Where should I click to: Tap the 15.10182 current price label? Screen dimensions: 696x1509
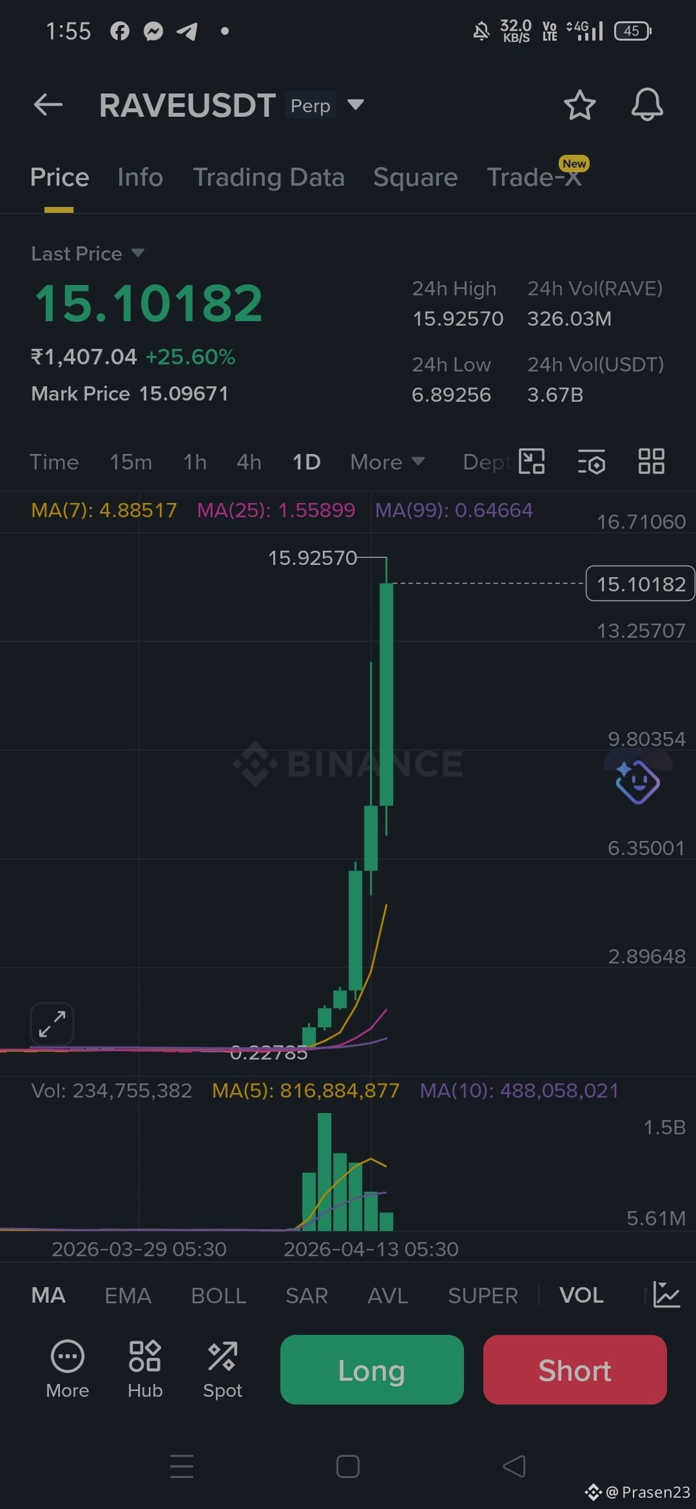(640, 584)
